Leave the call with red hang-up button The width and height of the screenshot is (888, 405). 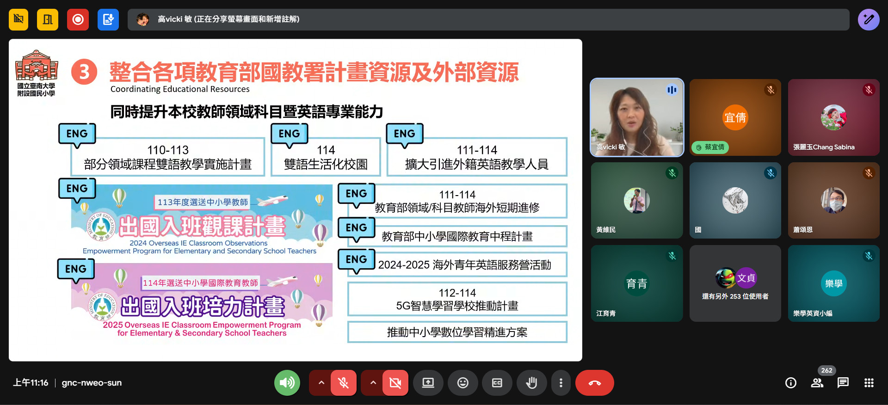pos(594,383)
